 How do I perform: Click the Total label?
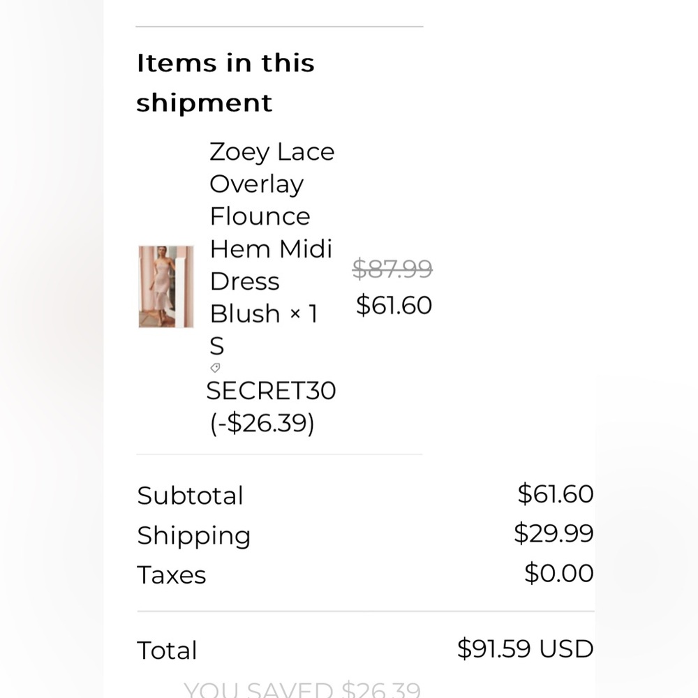point(167,650)
